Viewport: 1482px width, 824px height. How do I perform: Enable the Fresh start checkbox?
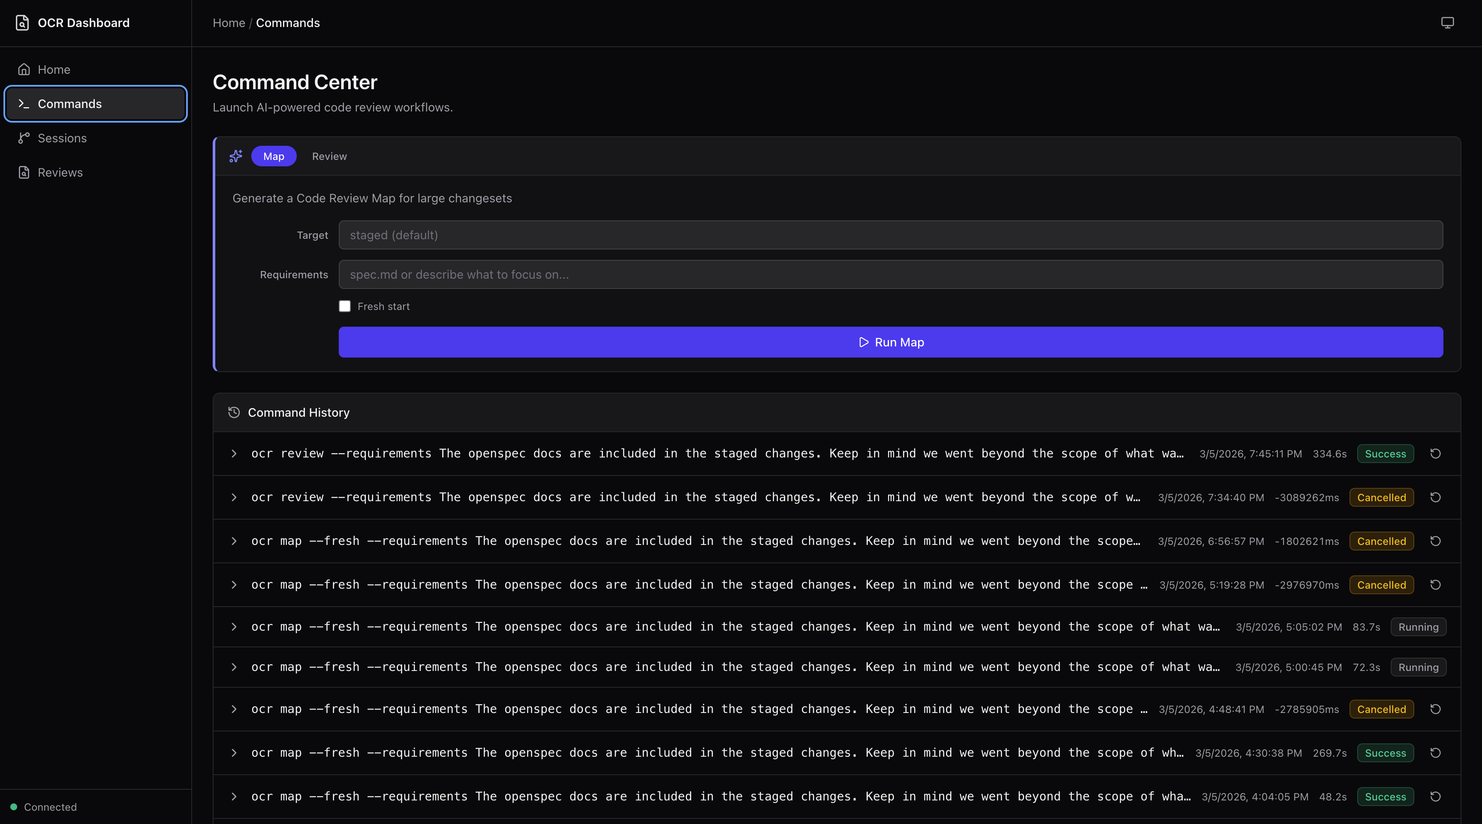tap(345, 306)
